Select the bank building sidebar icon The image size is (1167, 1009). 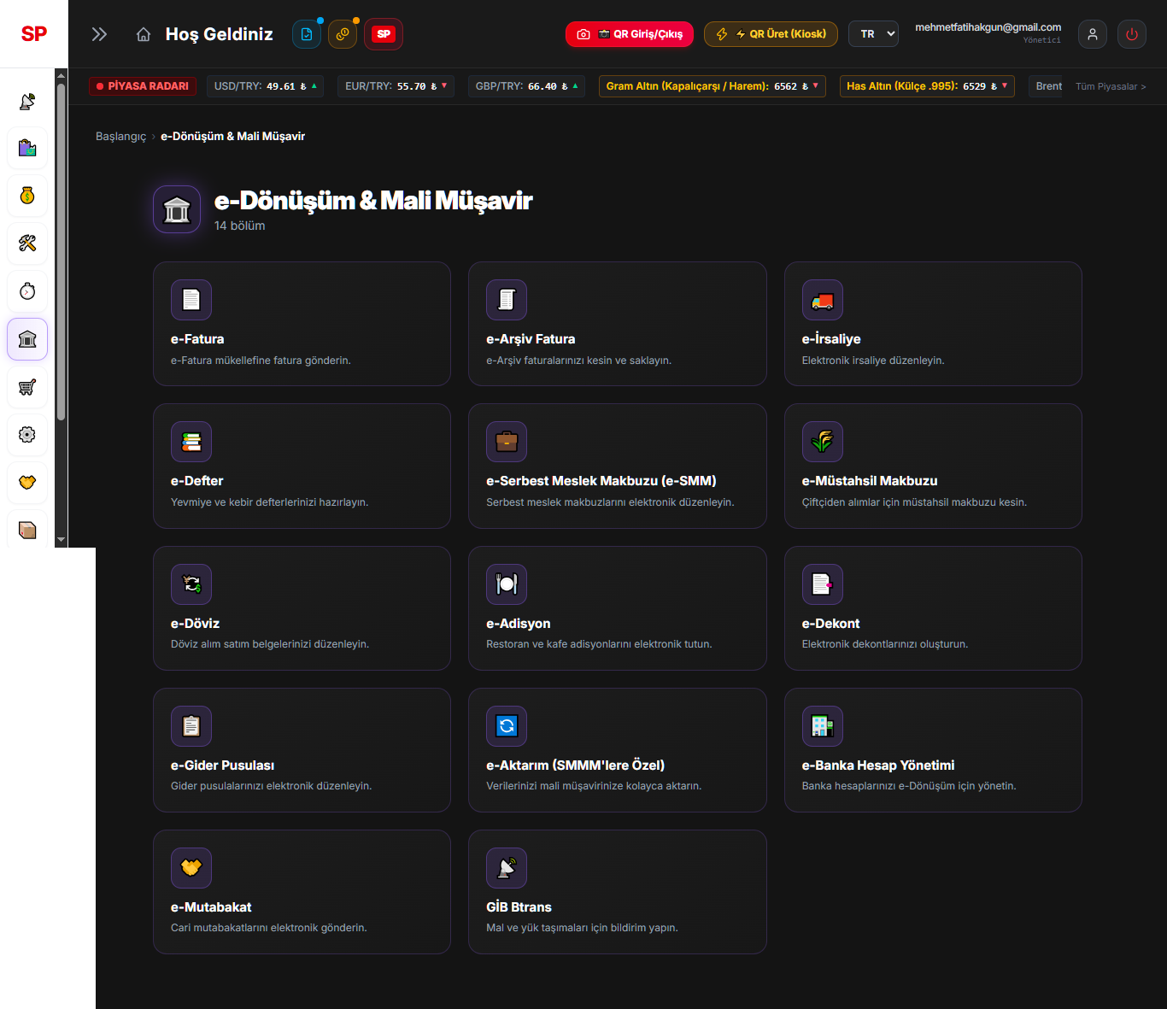click(x=27, y=339)
